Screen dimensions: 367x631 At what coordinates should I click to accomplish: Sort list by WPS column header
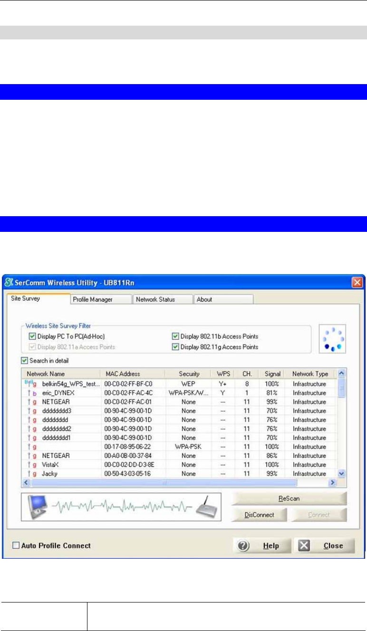pyautogui.click(x=222, y=374)
